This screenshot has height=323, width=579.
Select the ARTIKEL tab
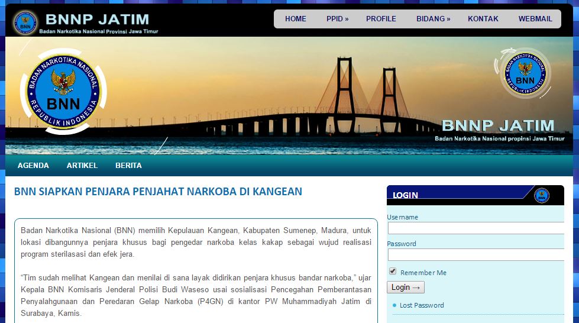[x=82, y=166]
